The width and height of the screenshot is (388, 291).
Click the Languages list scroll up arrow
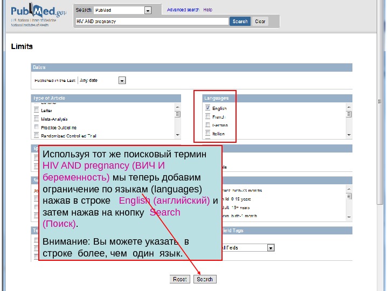[x=349, y=107]
